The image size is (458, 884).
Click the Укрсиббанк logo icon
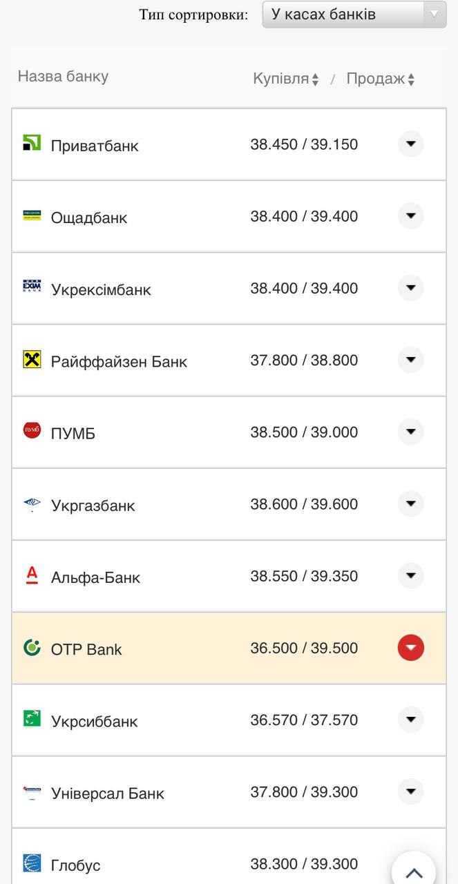click(32, 719)
